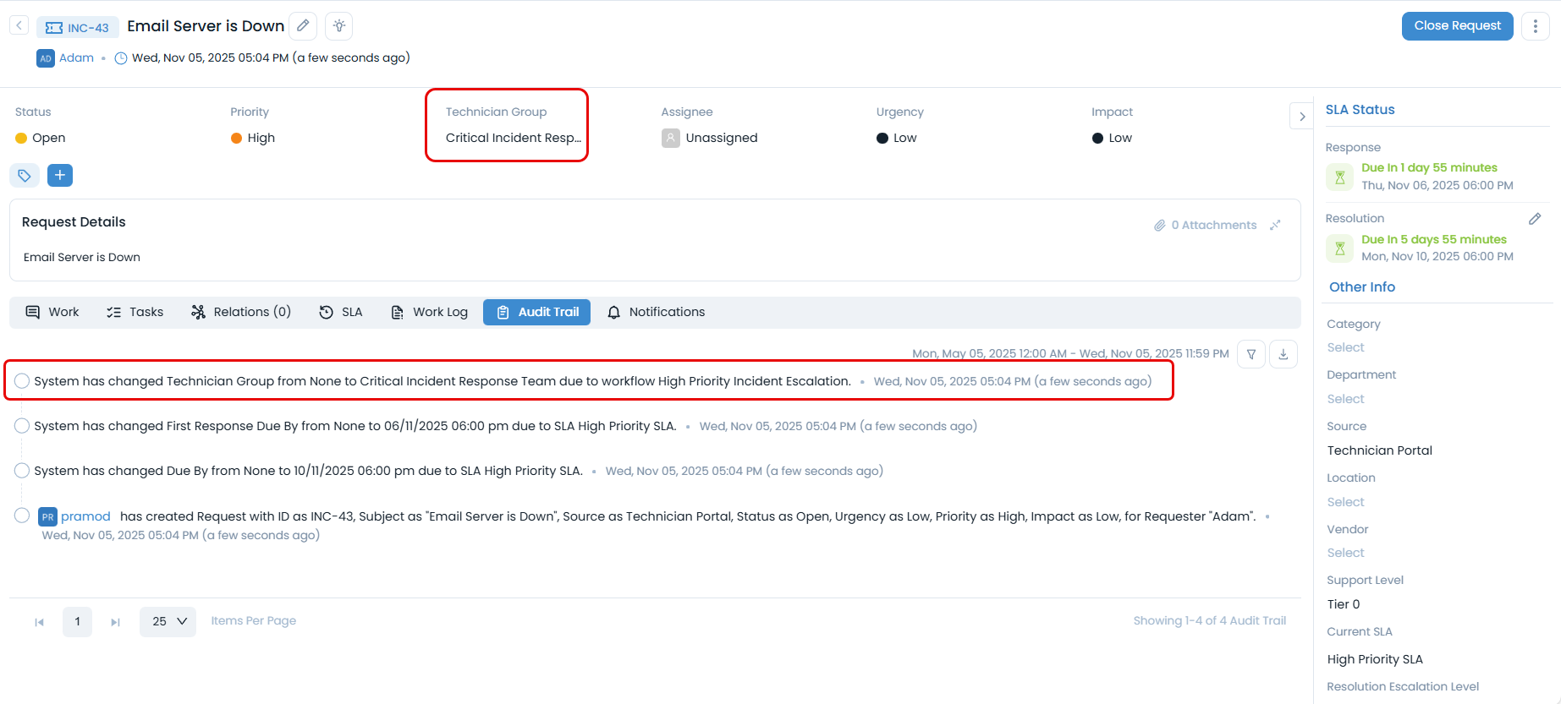Change the Impact value Low

[x=1112, y=138]
